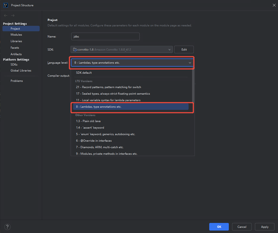
Task: Close the Project Structure dialog
Action: point(274,5)
